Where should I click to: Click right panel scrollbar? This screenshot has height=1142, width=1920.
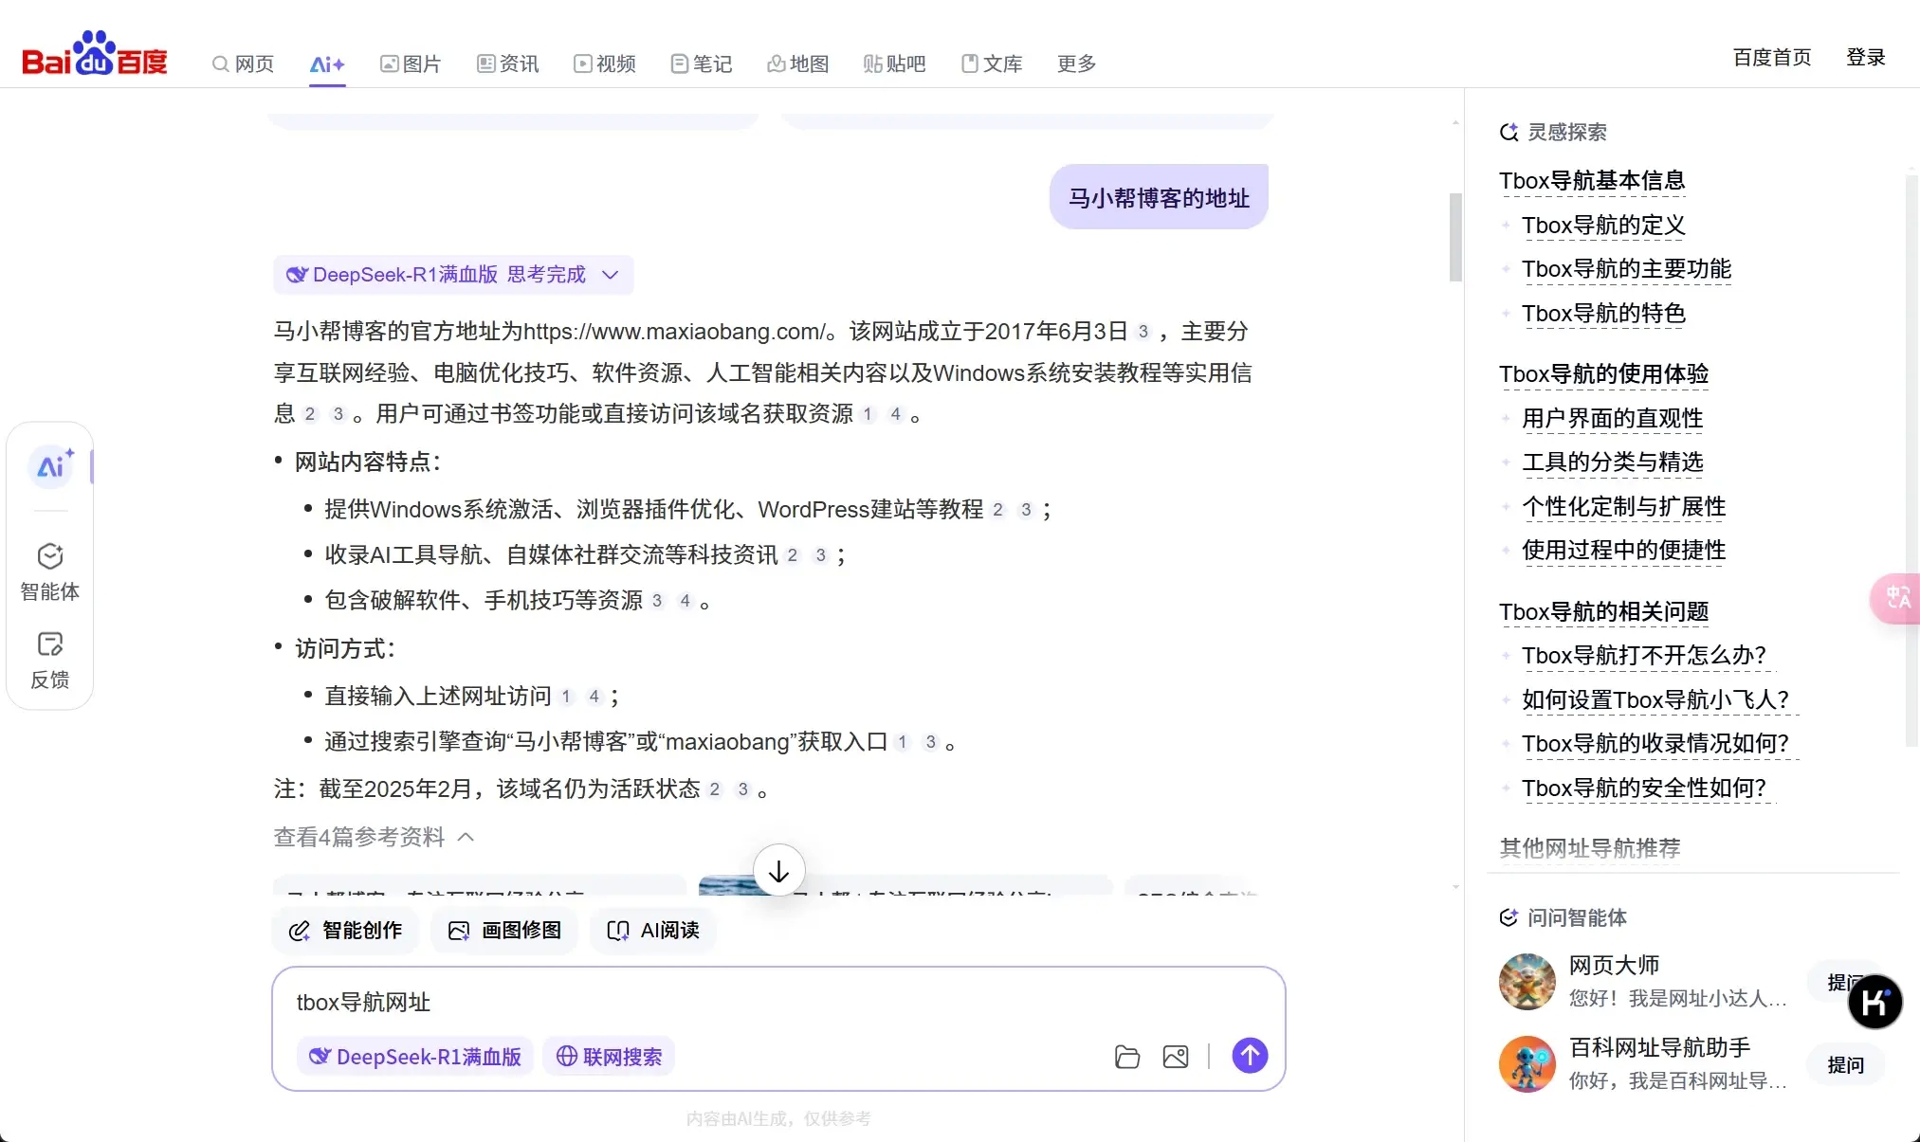(1911, 460)
